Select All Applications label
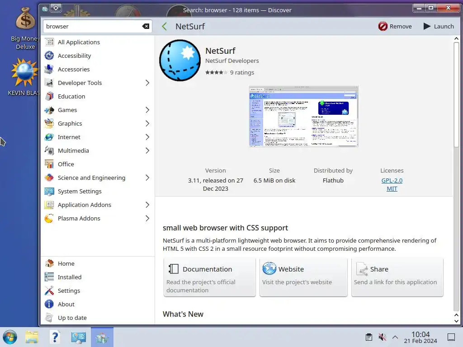The width and height of the screenshot is (463, 347). tap(79, 42)
